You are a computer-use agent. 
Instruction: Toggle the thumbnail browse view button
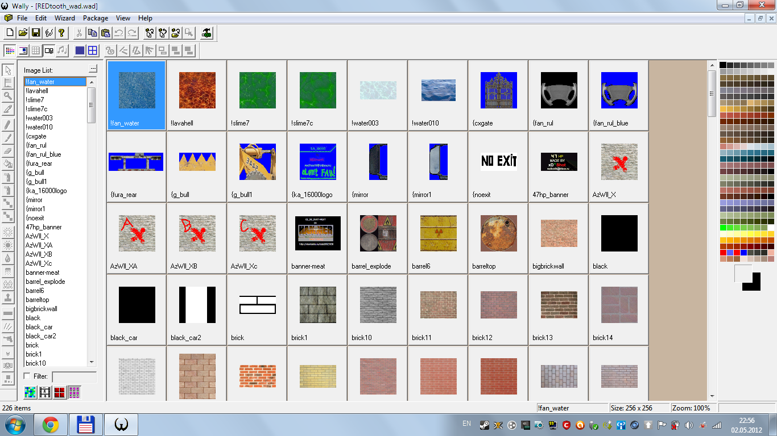[49, 51]
